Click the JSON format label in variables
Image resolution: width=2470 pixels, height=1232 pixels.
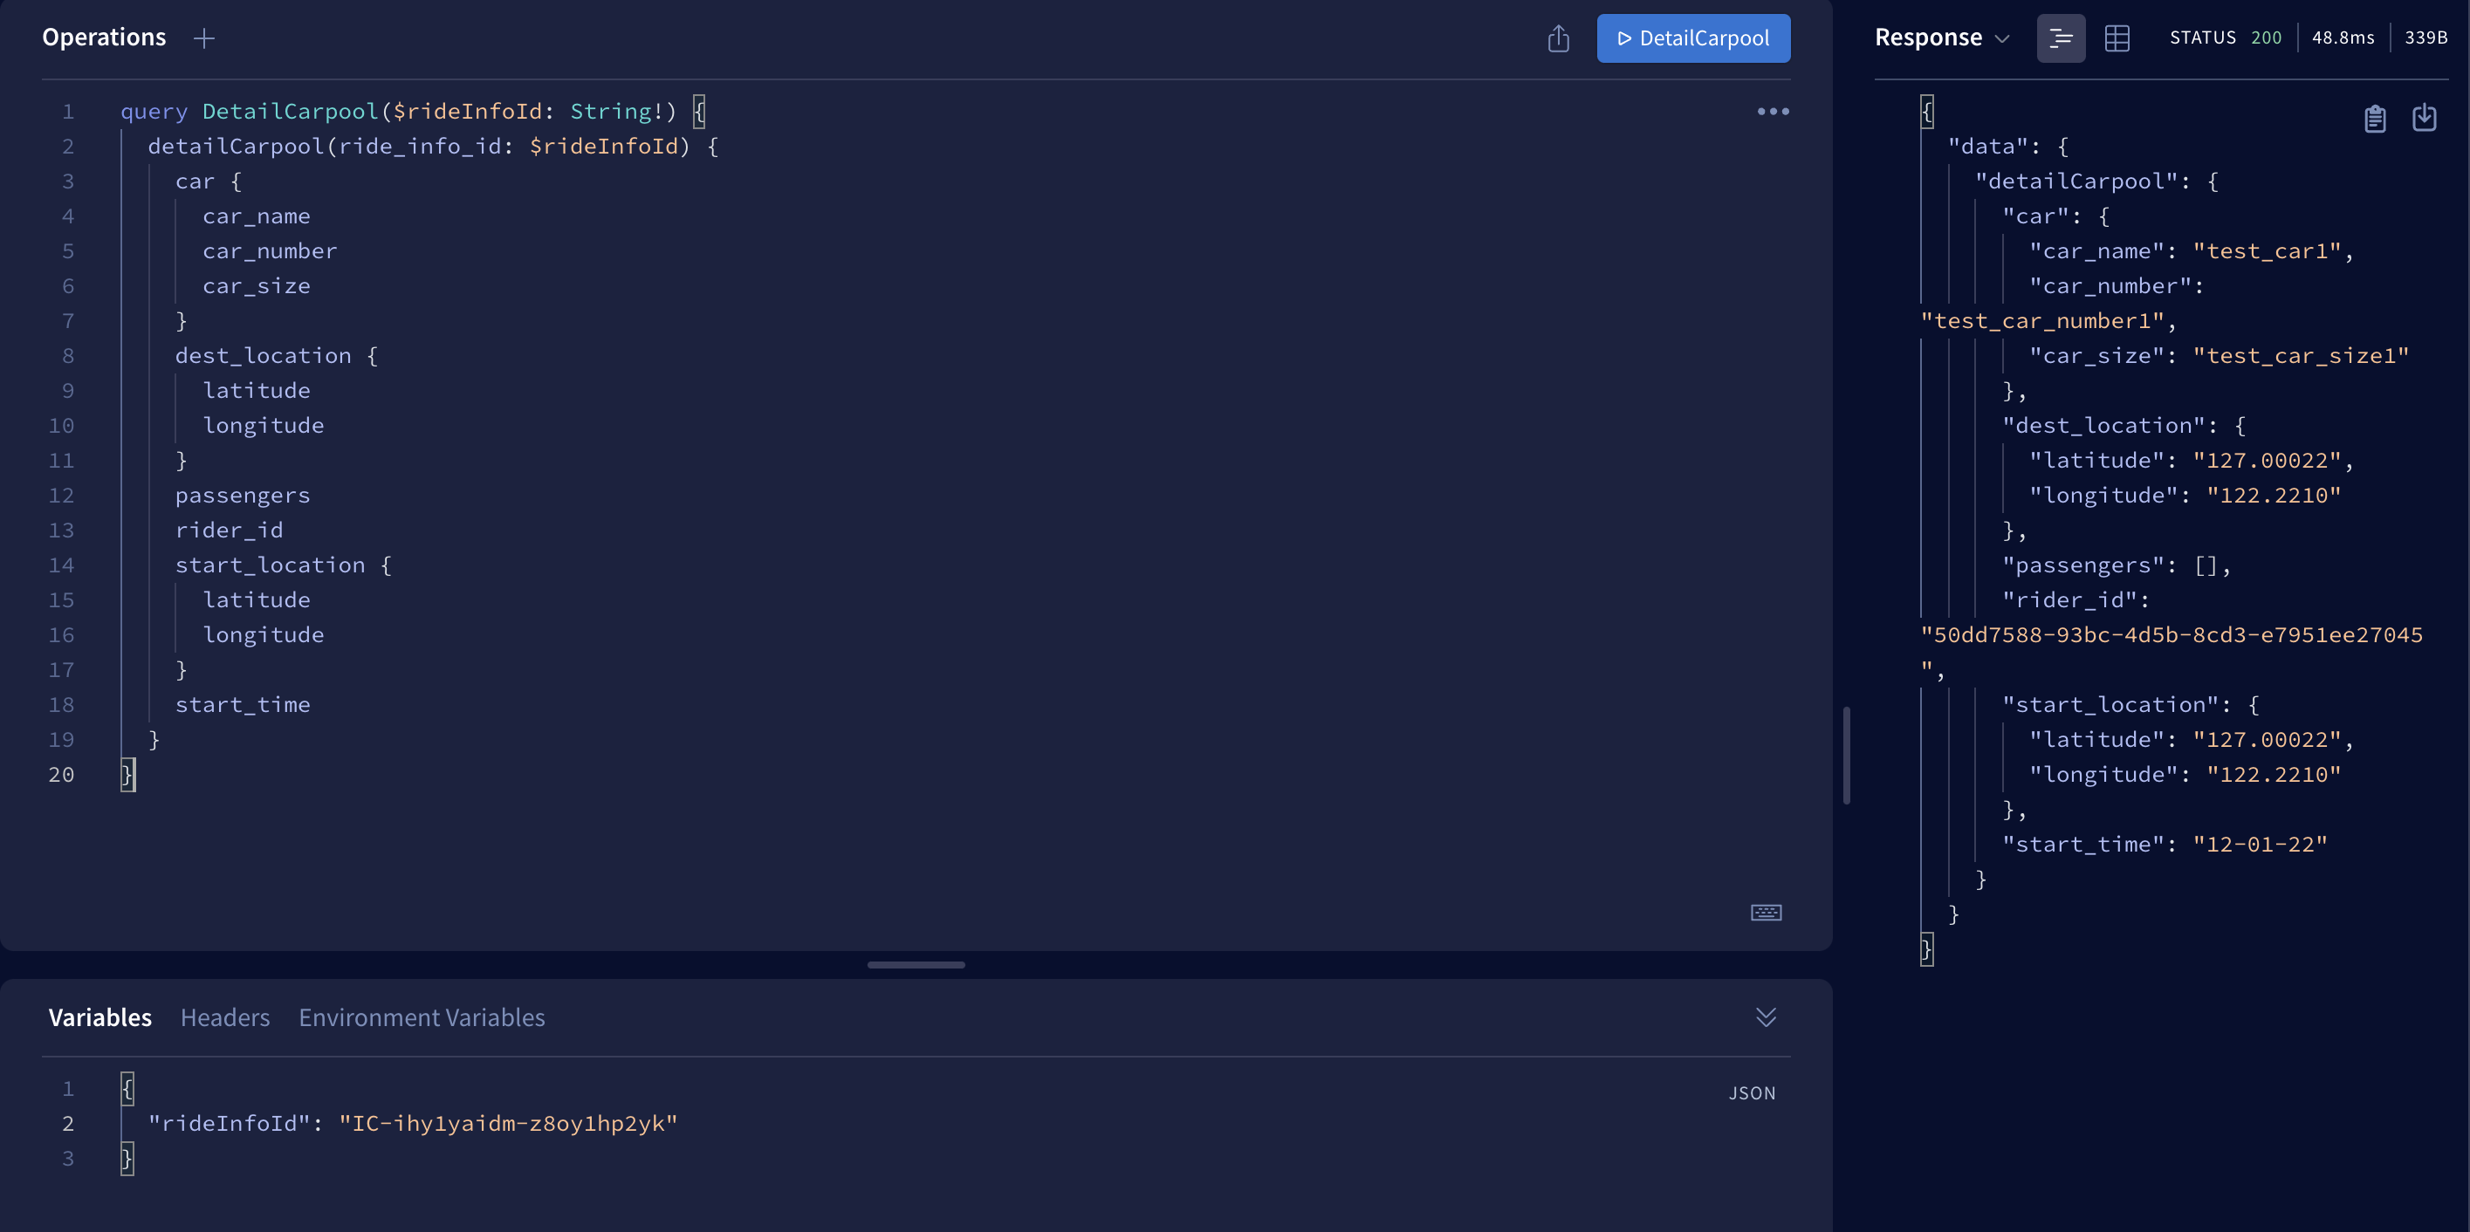click(1751, 1093)
